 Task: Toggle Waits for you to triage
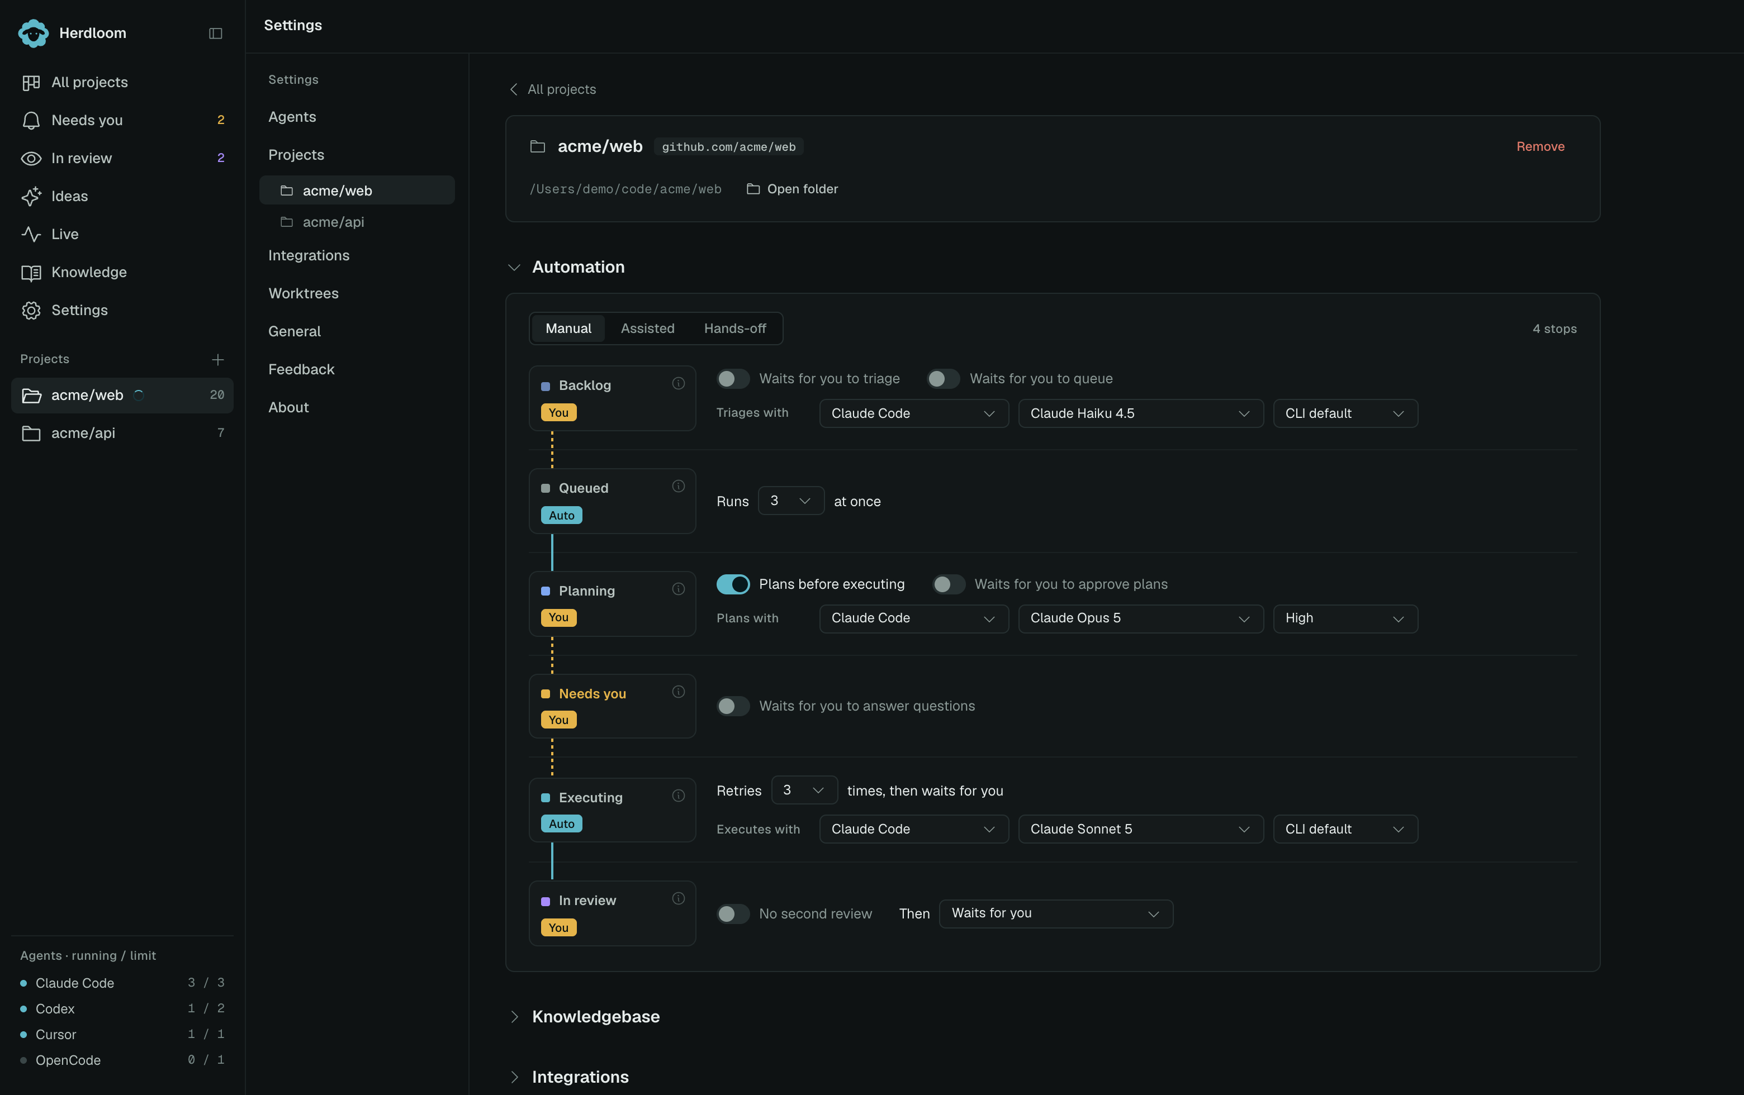(x=733, y=379)
